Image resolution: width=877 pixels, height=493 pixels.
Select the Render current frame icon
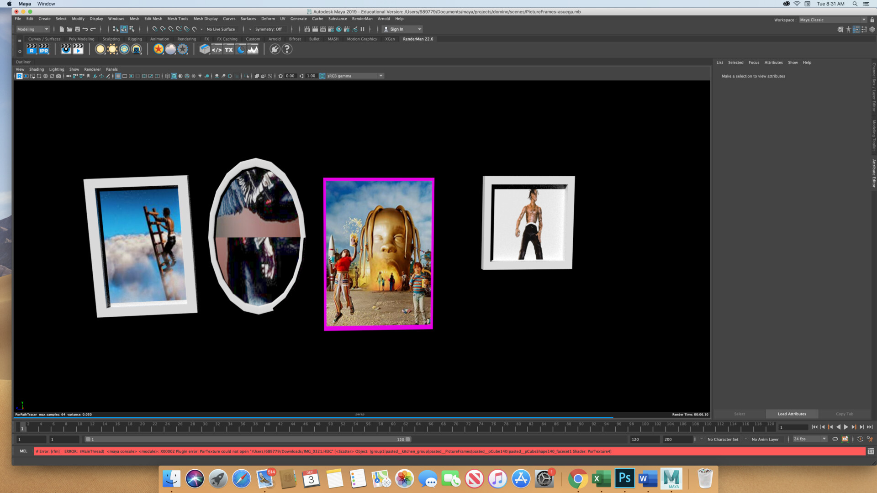pos(315,29)
